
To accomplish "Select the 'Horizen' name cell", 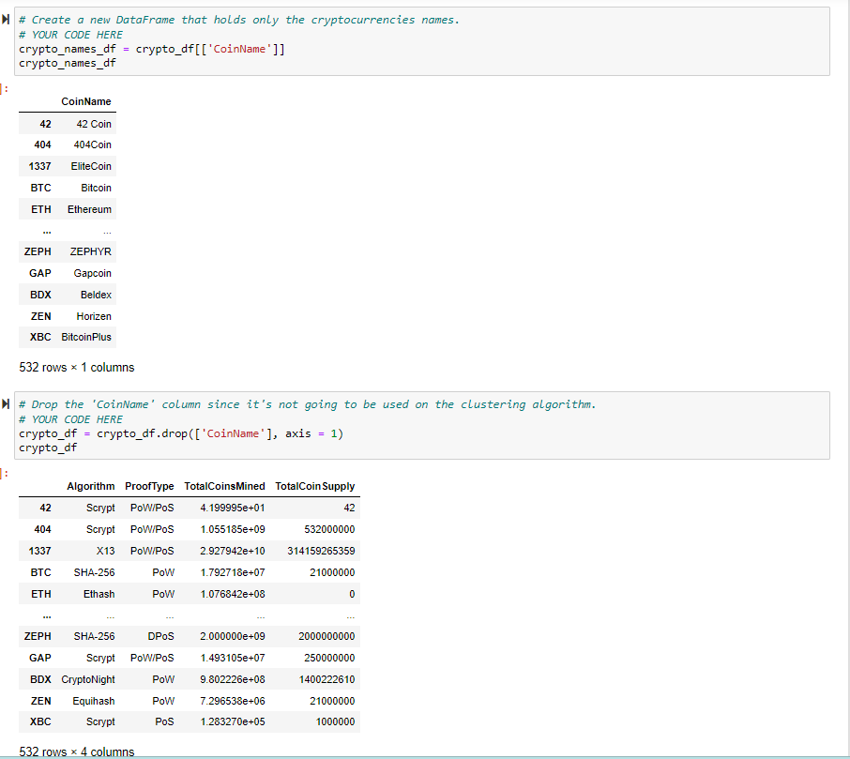I will pos(94,316).
